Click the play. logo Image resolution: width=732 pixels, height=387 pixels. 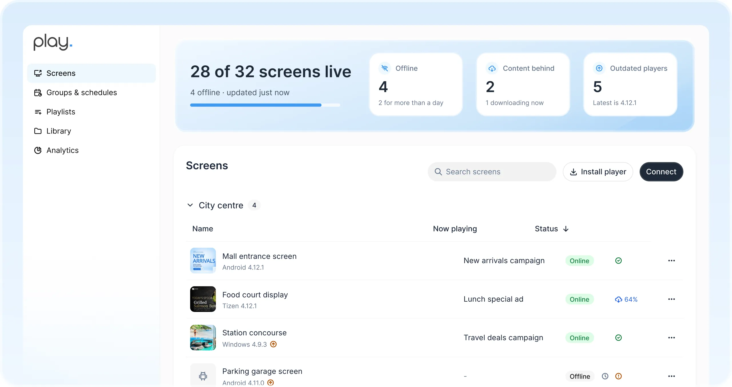coord(53,42)
